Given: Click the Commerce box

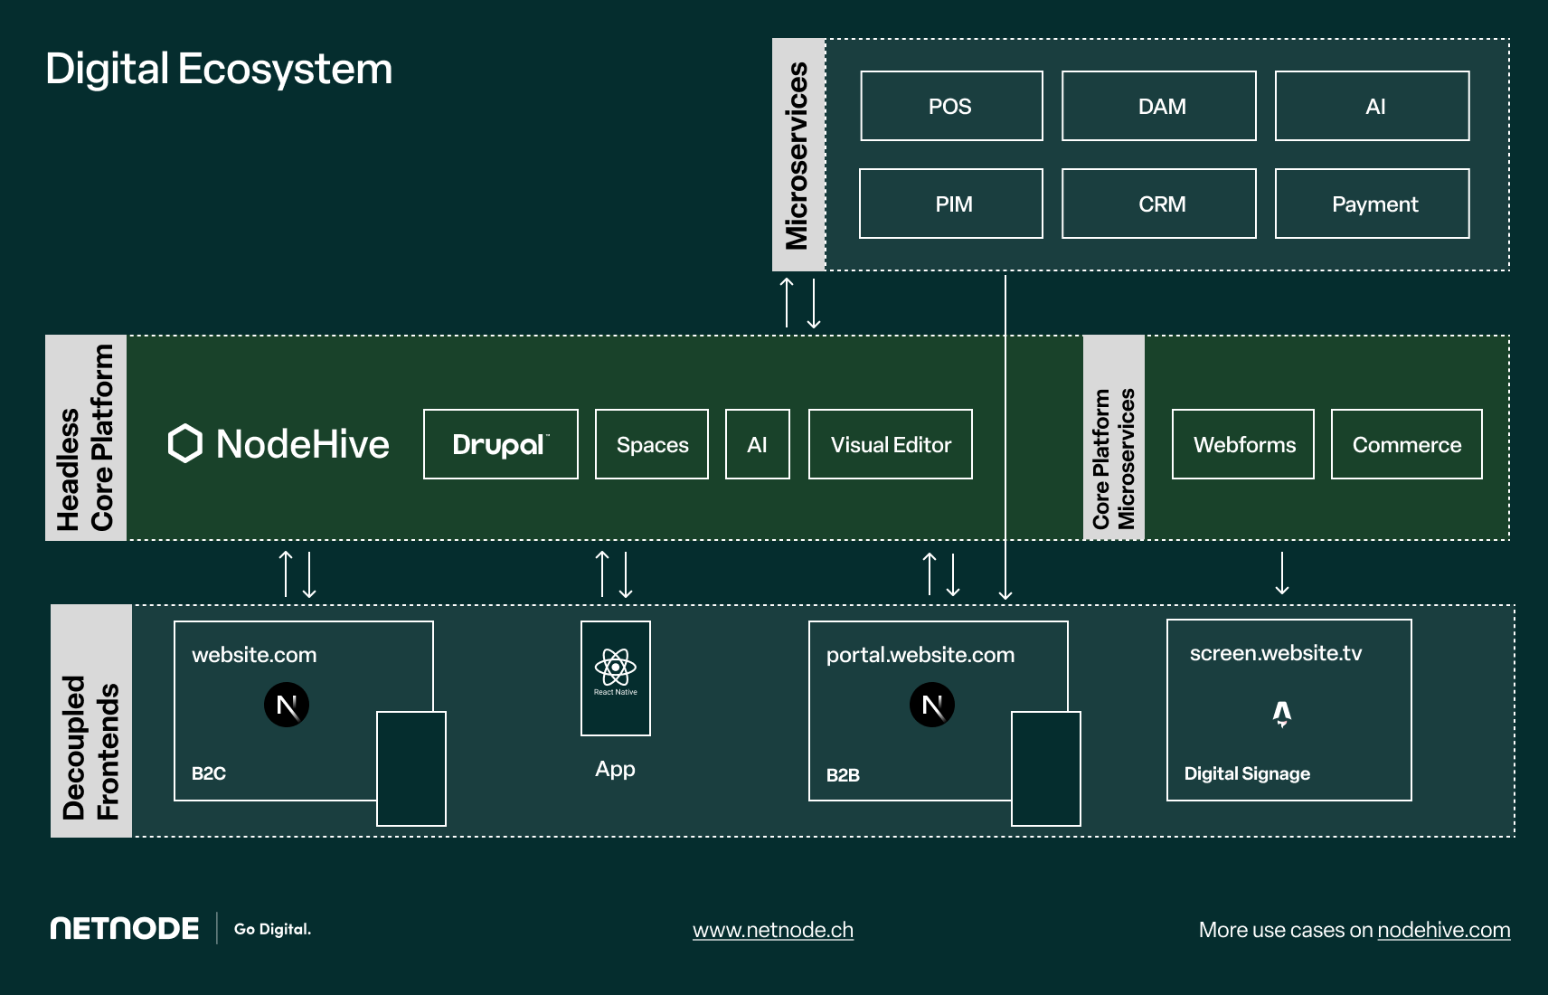Looking at the screenshot, I should click(1406, 444).
